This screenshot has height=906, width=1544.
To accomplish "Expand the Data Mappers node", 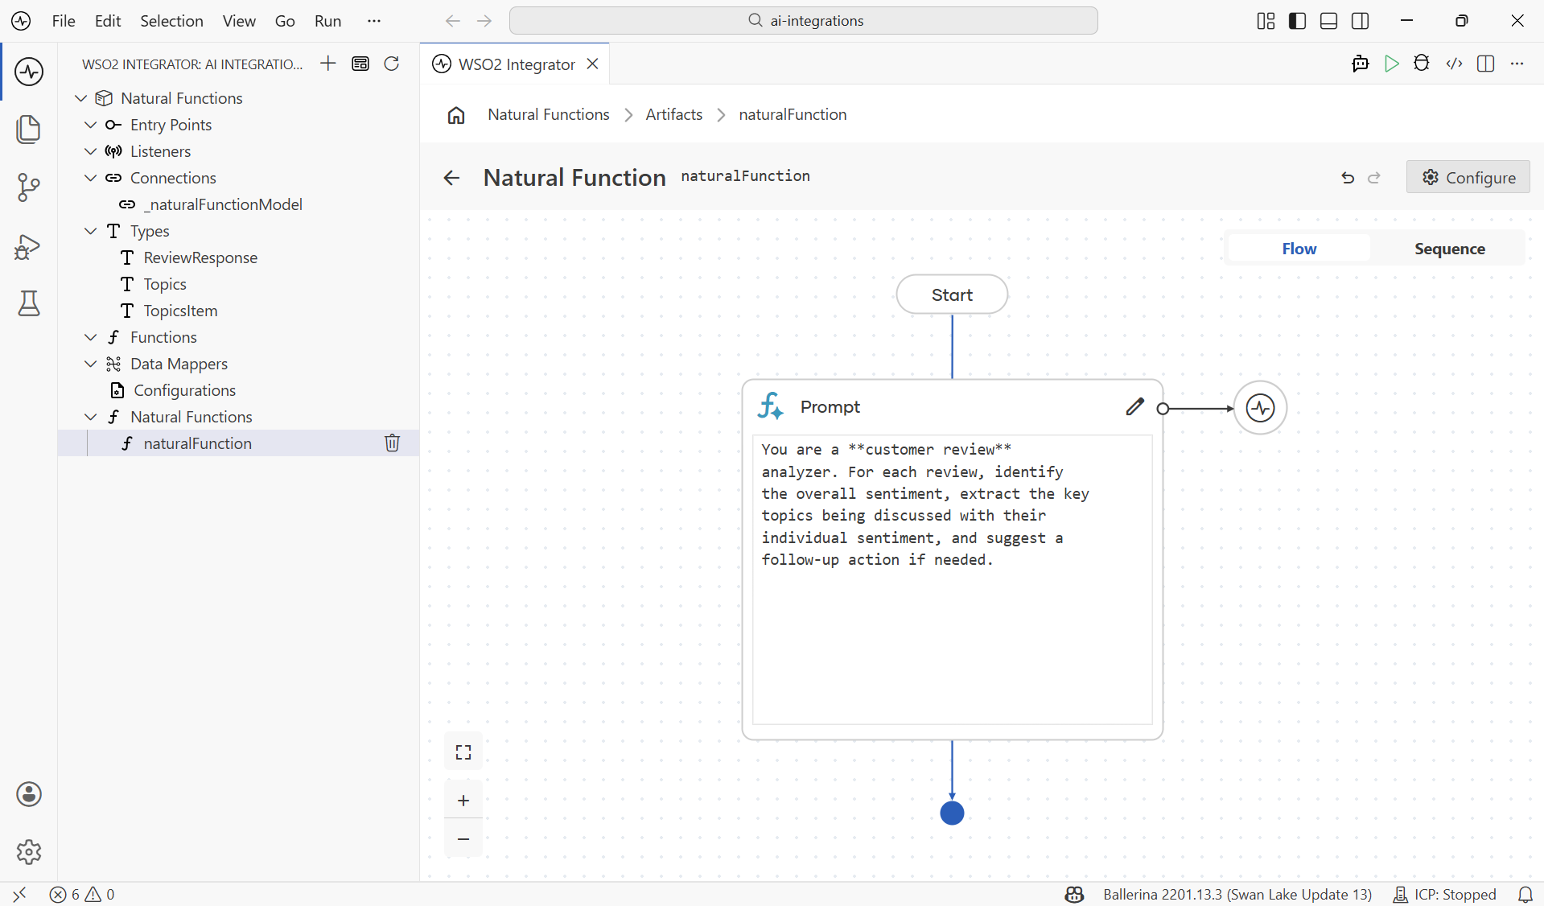I will pos(91,364).
